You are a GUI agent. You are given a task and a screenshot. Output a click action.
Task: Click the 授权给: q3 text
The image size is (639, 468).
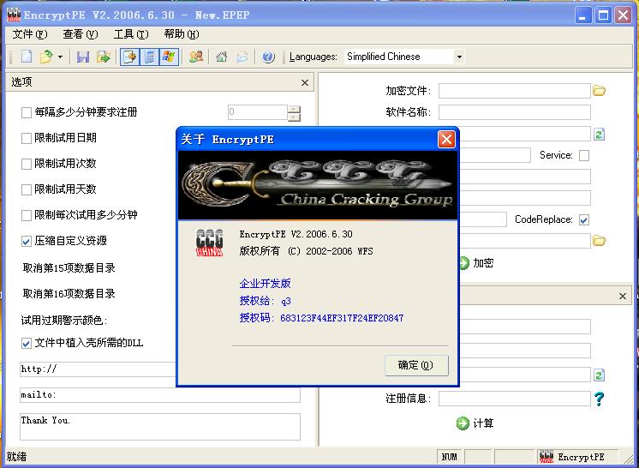pos(266,301)
